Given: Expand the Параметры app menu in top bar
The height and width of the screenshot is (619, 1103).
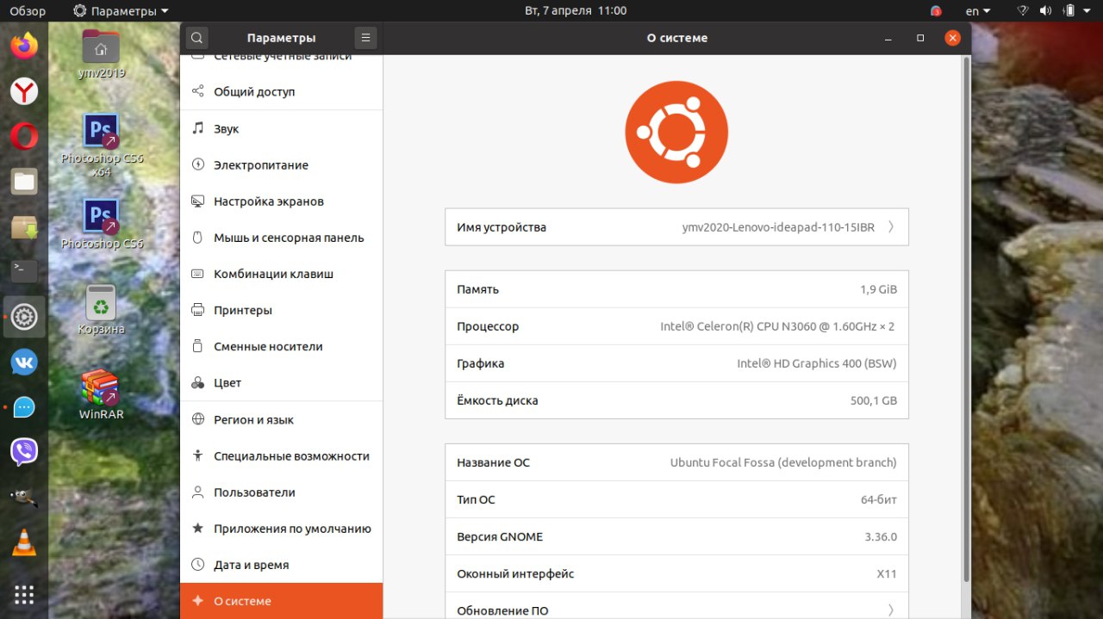Looking at the screenshot, I should pyautogui.click(x=122, y=11).
